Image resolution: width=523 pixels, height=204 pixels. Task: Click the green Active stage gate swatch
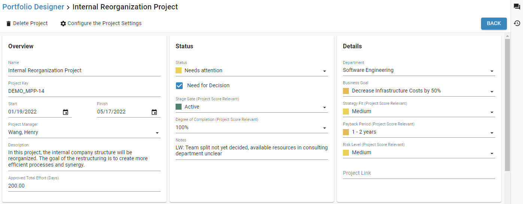click(179, 107)
